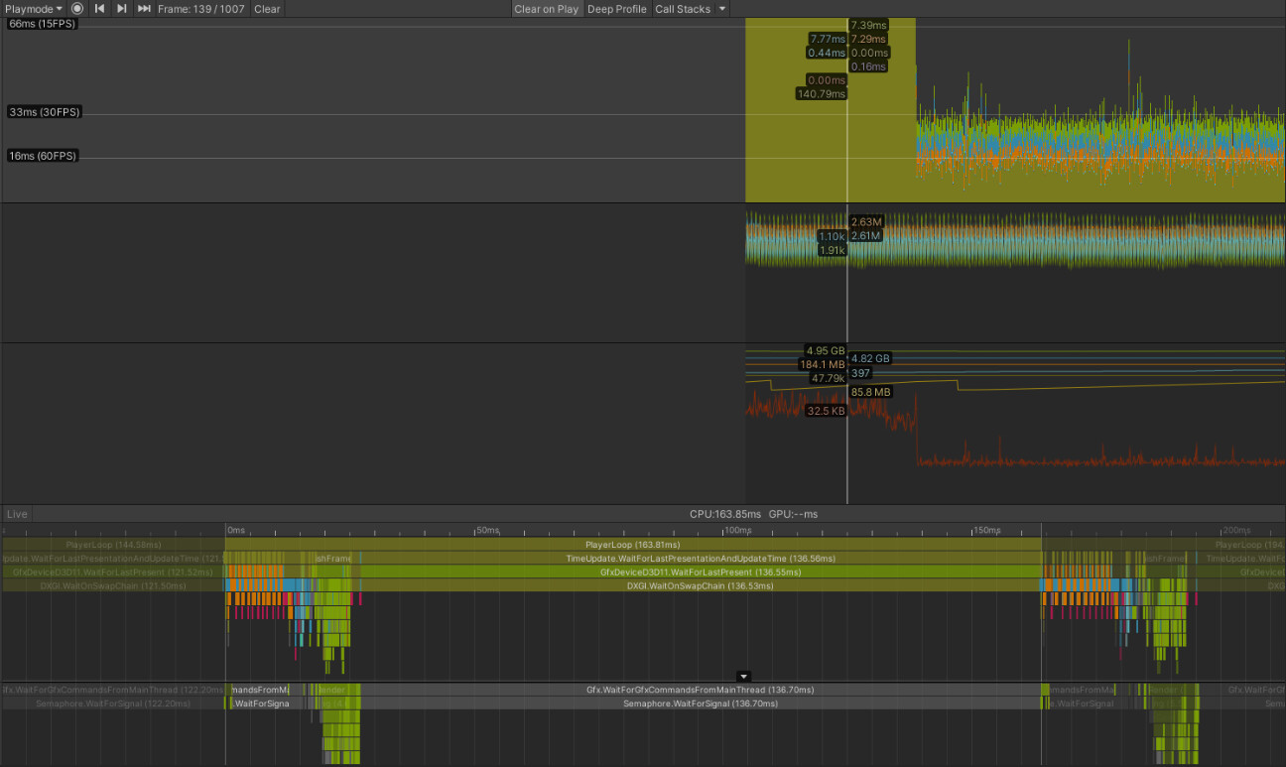Open the Call Stacks options dropdown arrow
Screen dimensions: 1286x767
[x=721, y=9]
